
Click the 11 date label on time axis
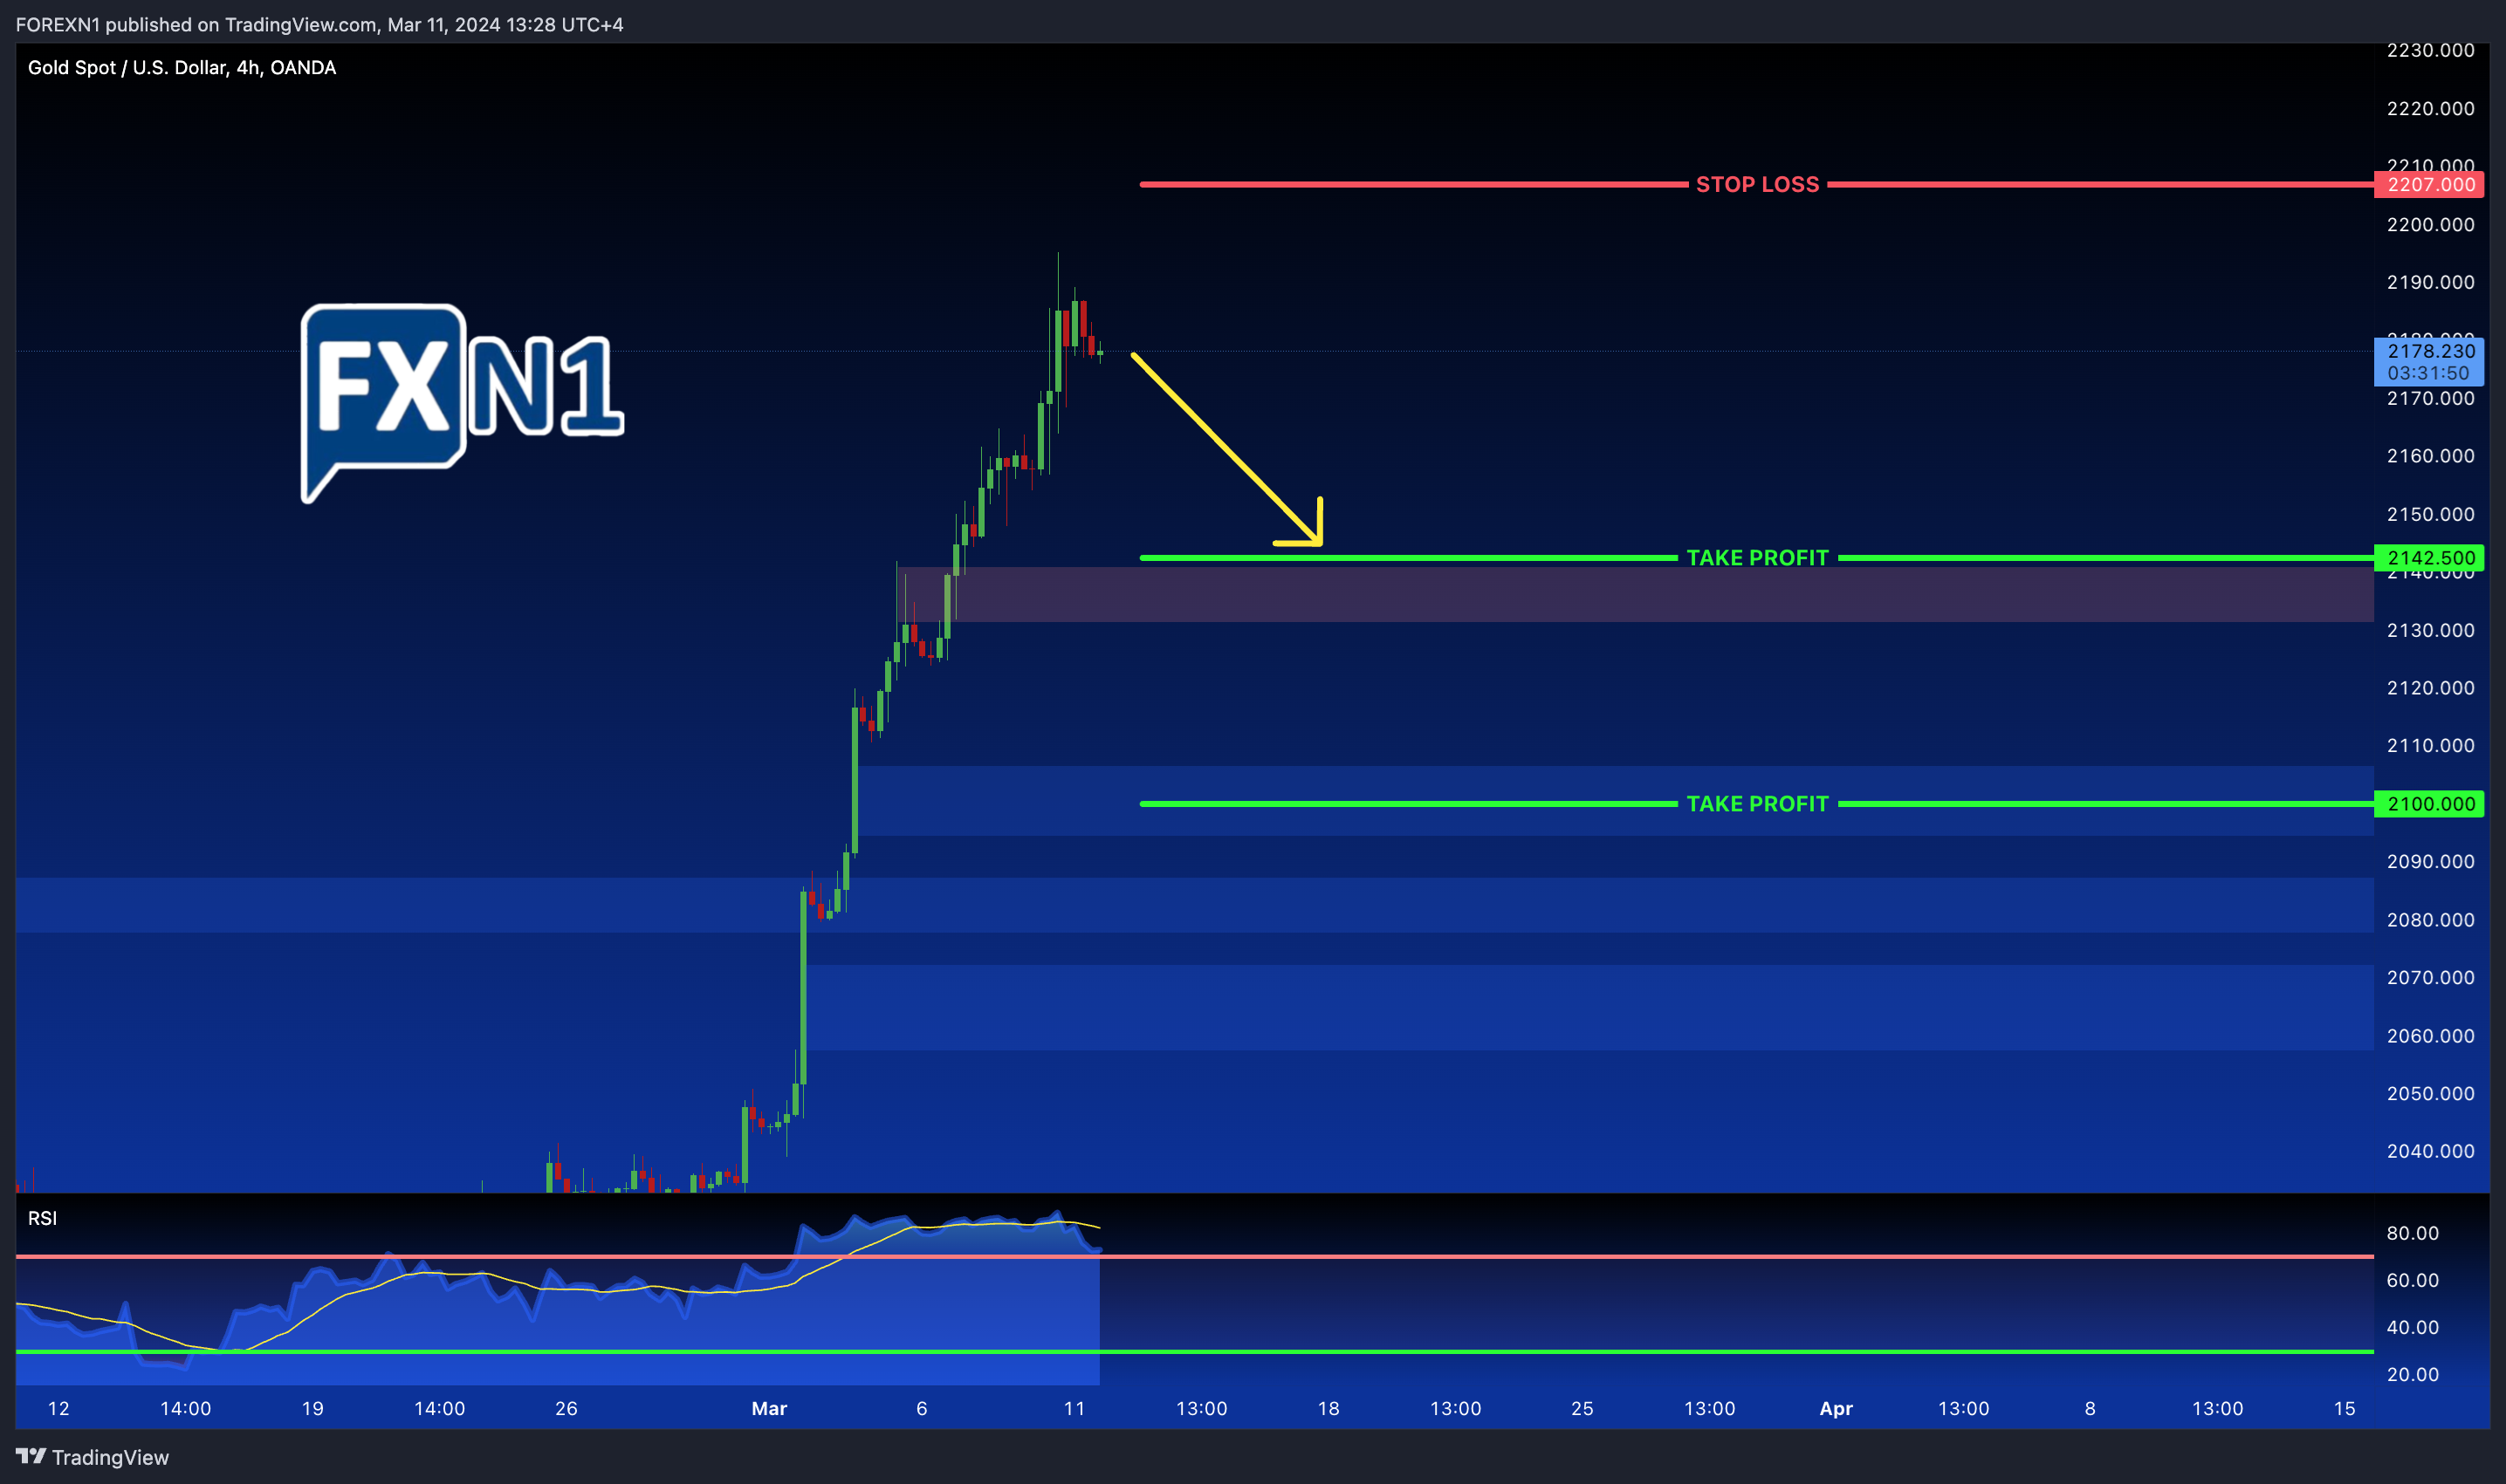(1074, 1408)
